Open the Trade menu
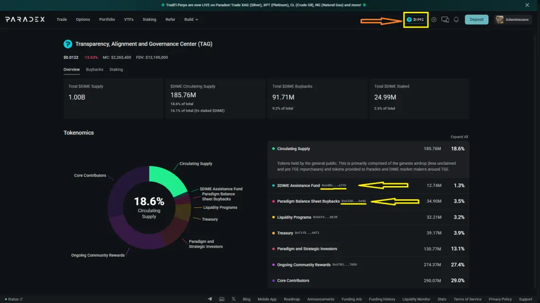This screenshot has width=540, height=303. click(62, 19)
